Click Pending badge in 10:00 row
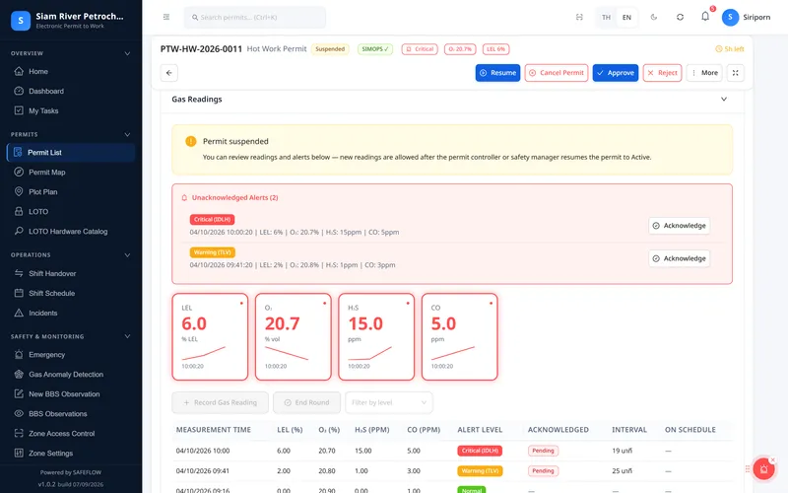Image resolution: width=788 pixels, height=493 pixels. point(543,451)
